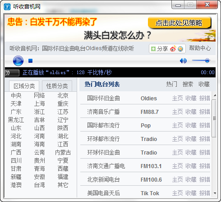Image resolution: width=221 pixels, height=202 pixels.
Task: Add 环球怀旧金曲 Tradio to 收藏
Action: [x=191, y=152]
